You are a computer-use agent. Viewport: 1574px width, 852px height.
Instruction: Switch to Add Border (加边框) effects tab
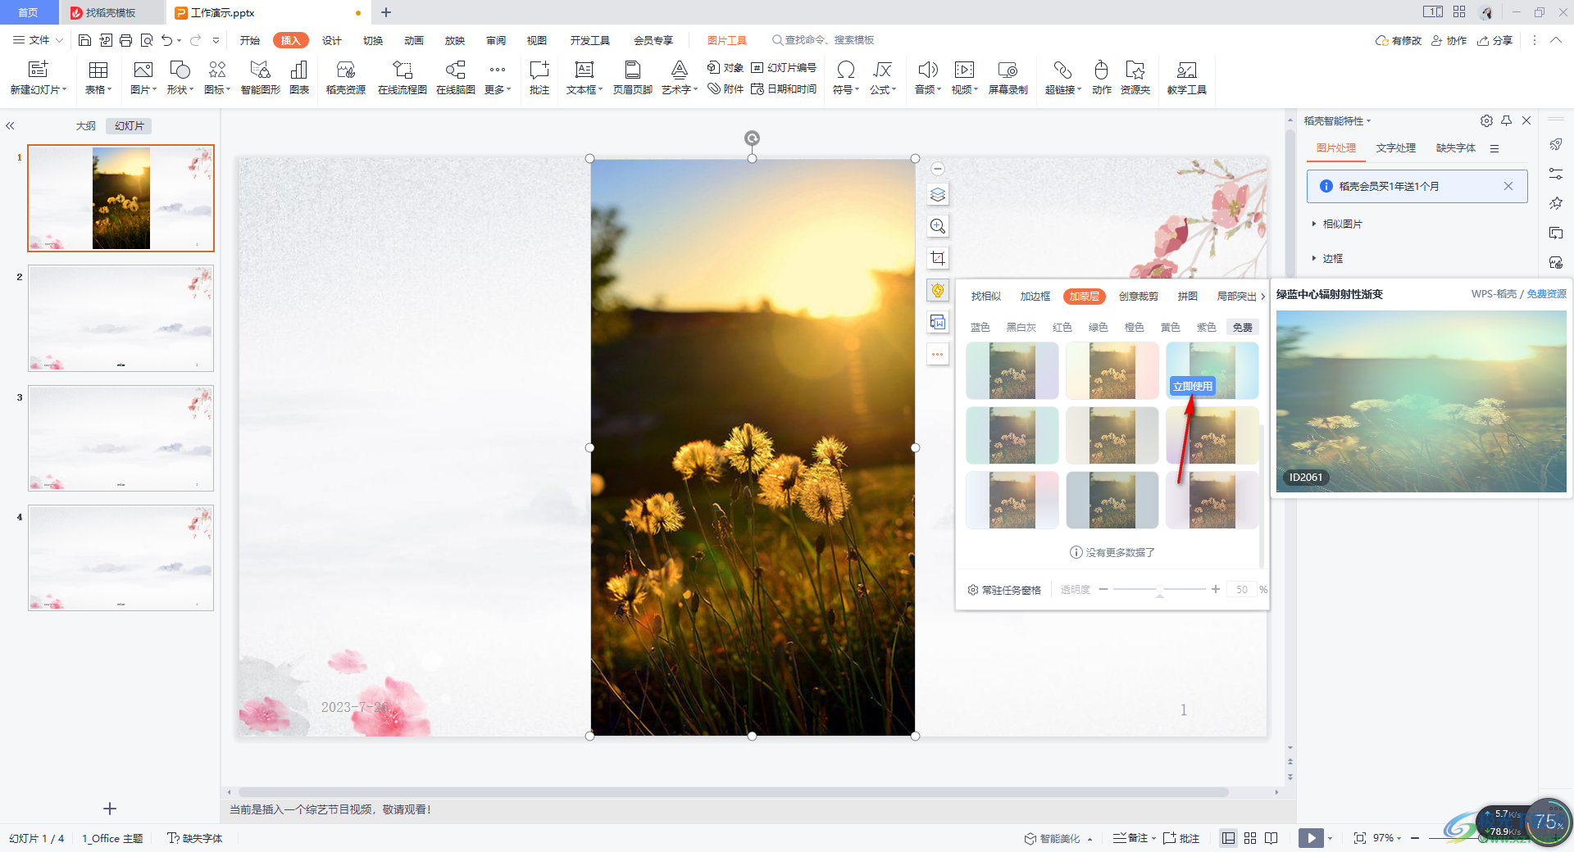tap(1035, 297)
